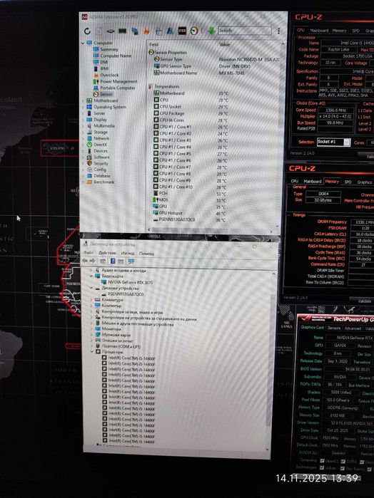This screenshot has width=374, height=498.
Task: Open Overclock page in AIDA64 tree
Action: tap(109, 76)
